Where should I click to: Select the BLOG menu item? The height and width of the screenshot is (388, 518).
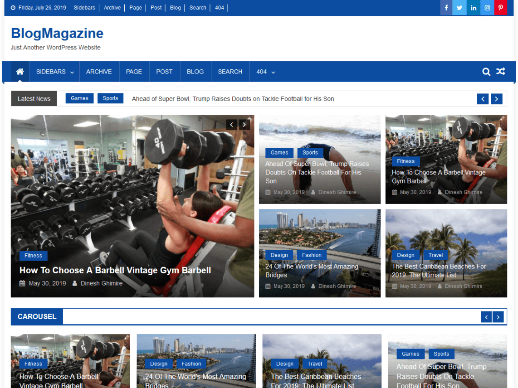click(x=195, y=71)
